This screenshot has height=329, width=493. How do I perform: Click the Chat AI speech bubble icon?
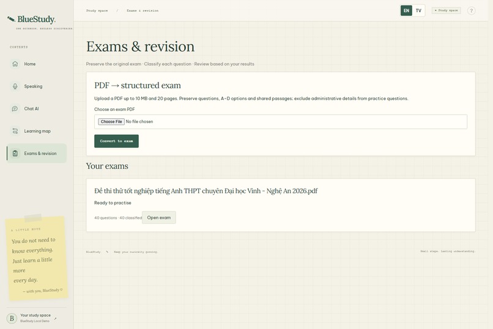pyautogui.click(x=15, y=108)
